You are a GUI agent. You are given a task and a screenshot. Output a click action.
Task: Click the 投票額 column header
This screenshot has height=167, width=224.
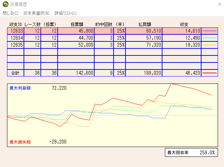[77, 25]
